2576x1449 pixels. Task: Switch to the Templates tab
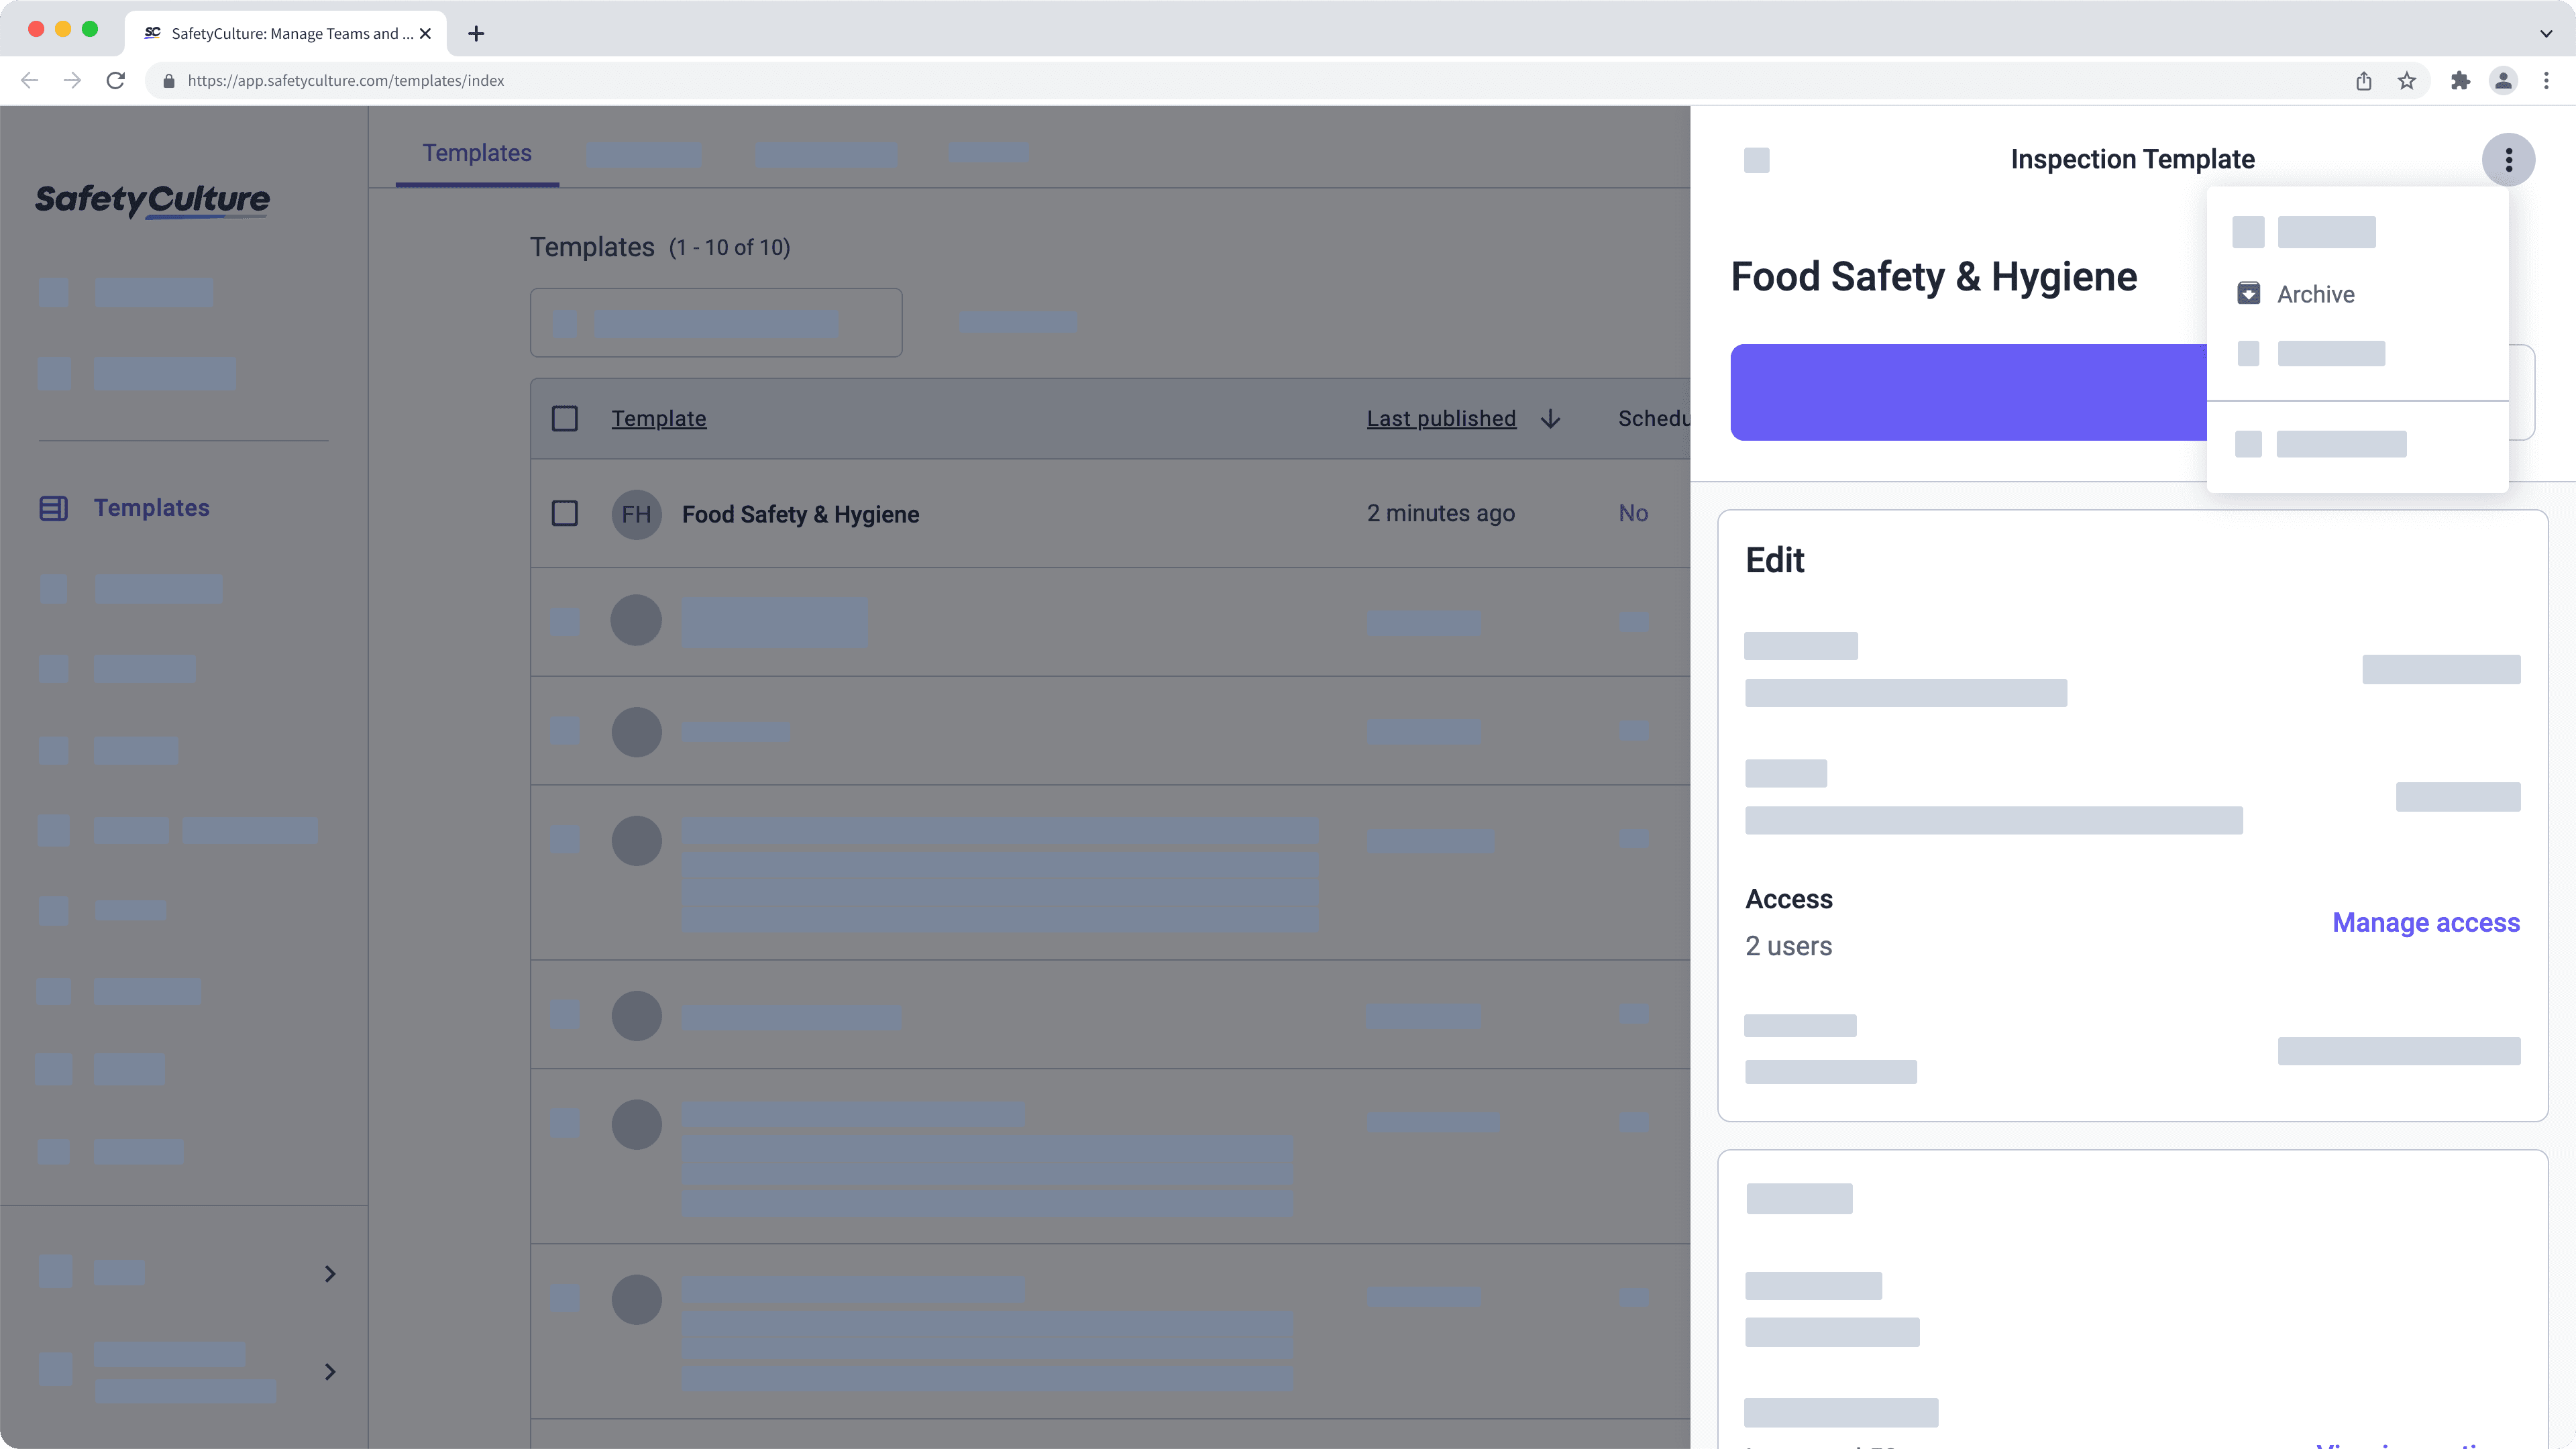click(477, 153)
